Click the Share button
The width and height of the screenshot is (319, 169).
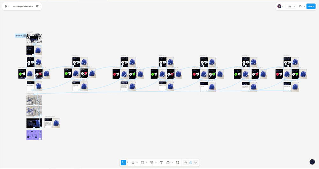[311, 6]
